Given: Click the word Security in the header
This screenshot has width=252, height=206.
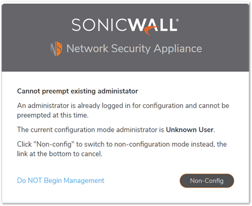Looking at the screenshot, I should click(x=131, y=49).
